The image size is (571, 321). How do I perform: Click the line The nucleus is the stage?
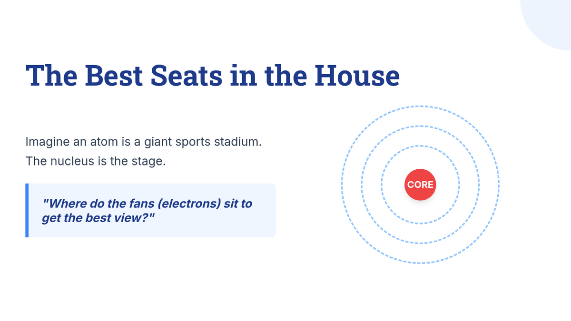tap(96, 161)
